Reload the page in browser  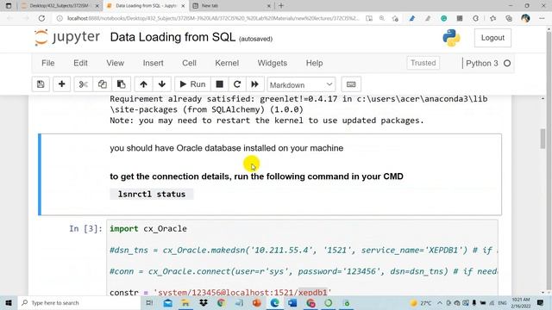pos(41,18)
